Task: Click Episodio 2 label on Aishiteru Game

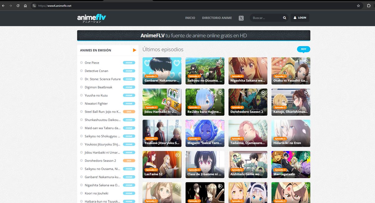Action: click(x=237, y=170)
